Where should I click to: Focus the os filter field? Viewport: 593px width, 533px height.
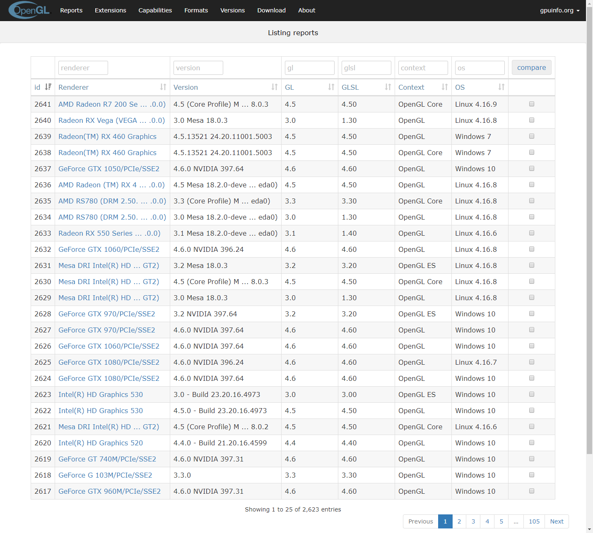(x=480, y=68)
